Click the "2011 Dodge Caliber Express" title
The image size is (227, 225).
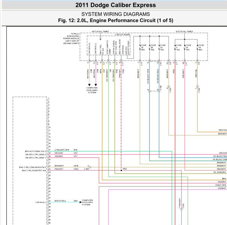115,5
